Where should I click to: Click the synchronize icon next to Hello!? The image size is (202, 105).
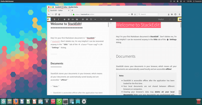(x=170, y=19)
